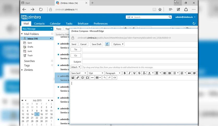Click the numbered list icon
Screen dimensions: 218x126
[182, 73]
